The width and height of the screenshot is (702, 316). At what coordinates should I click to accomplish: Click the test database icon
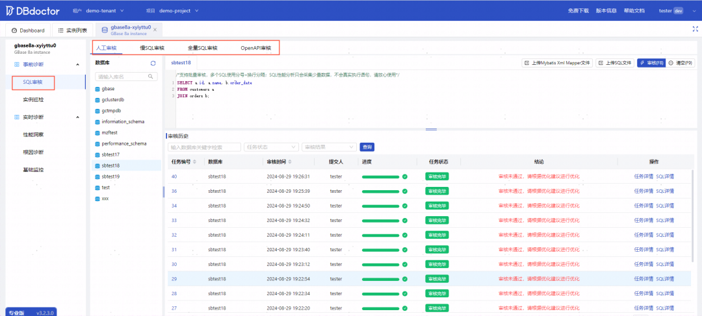[97, 188]
